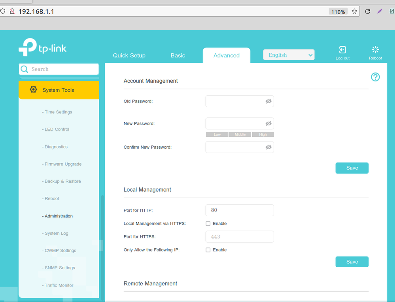This screenshot has width=395, height=302.
Task: Open the help question mark icon
Action: 375,77
